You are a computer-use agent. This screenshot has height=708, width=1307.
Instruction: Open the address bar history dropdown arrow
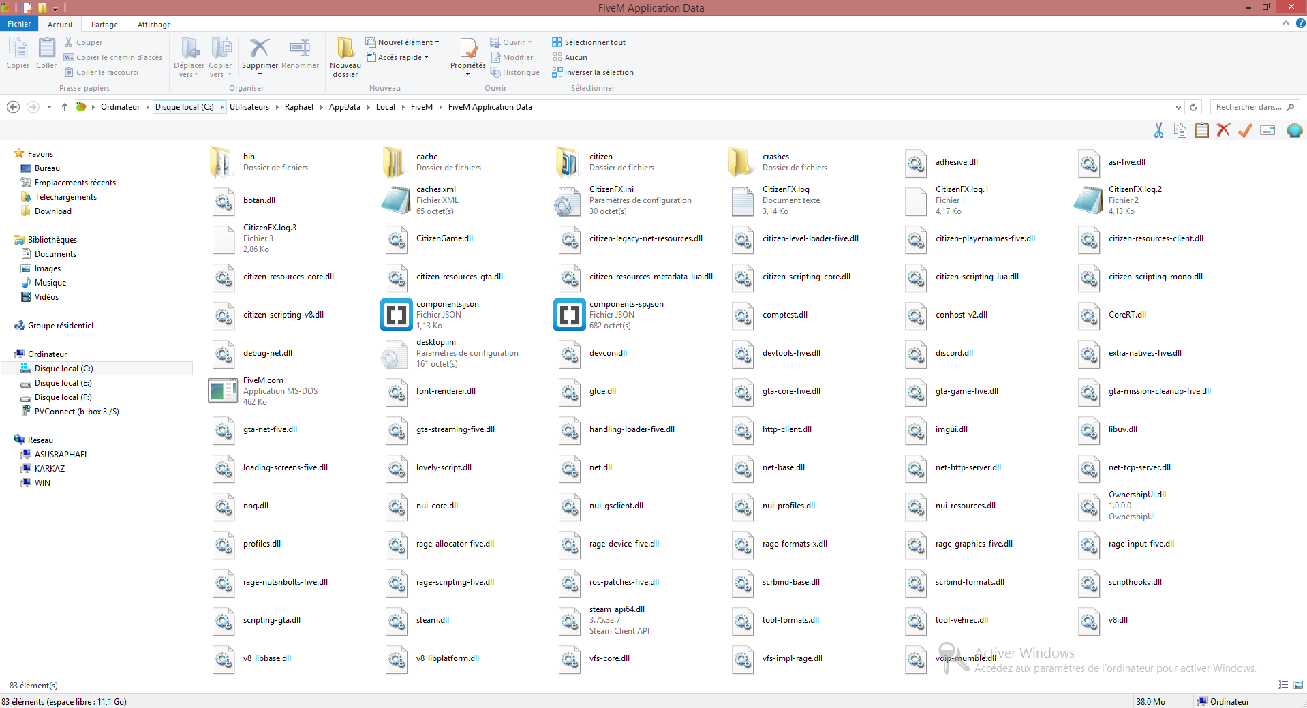pos(1178,107)
